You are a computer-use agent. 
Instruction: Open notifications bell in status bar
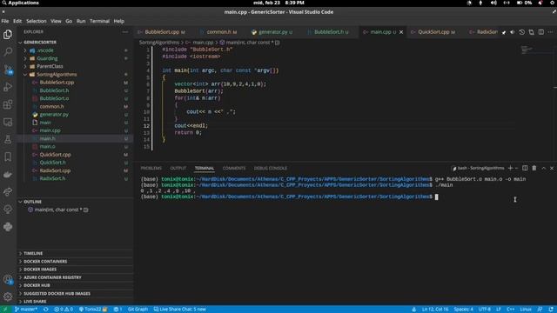[551, 310]
